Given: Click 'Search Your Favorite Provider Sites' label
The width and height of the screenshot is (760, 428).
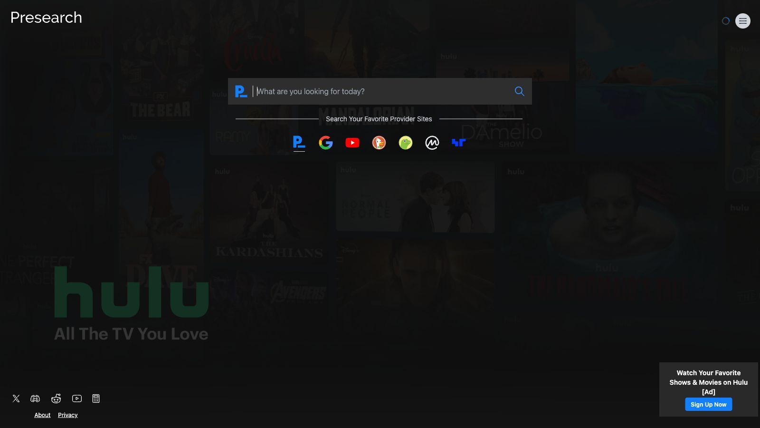Looking at the screenshot, I should click(x=379, y=119).
